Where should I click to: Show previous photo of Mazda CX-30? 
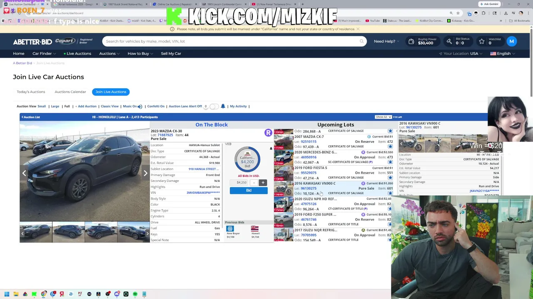point(24,173)
